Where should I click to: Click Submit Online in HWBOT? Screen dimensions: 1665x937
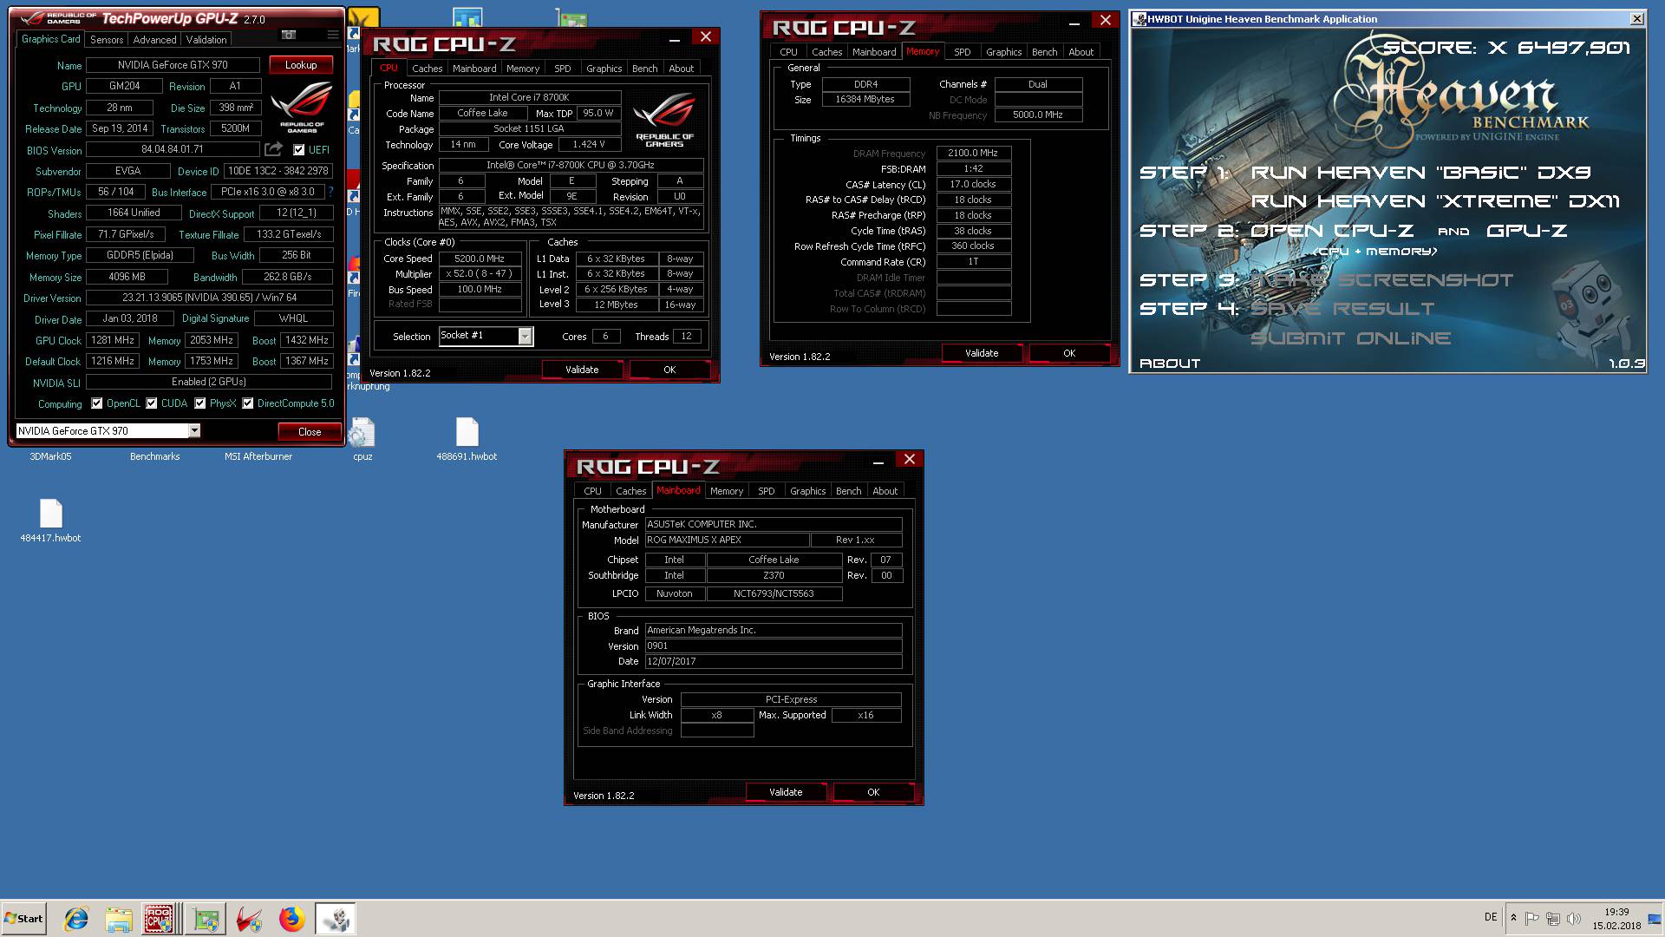tap(1351, 338)
